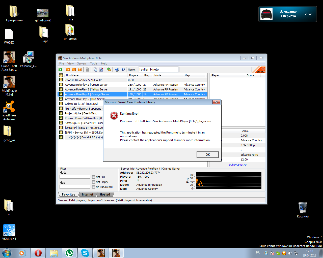Open the advance-rp.ru link
Image resolution: width=323 pixels, height=258 pixels.
tap(237, 165)
